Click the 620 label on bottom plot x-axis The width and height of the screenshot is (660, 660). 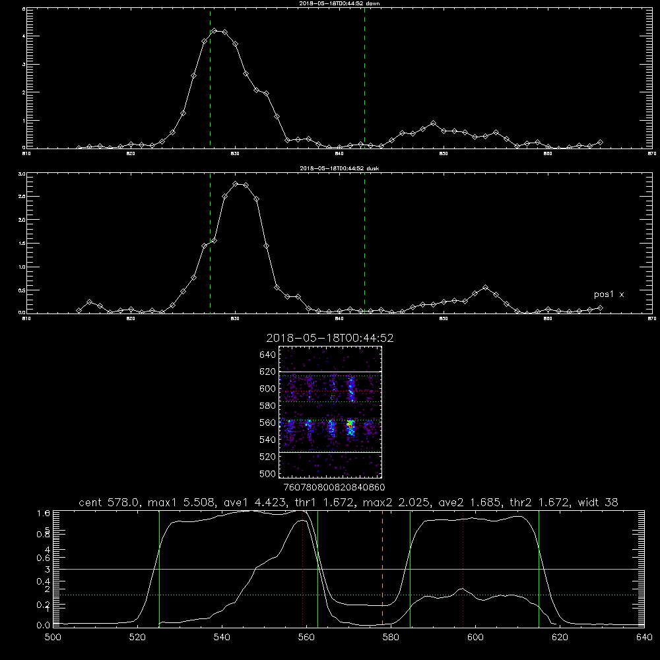pyautogui.click(x=560, y=638)
